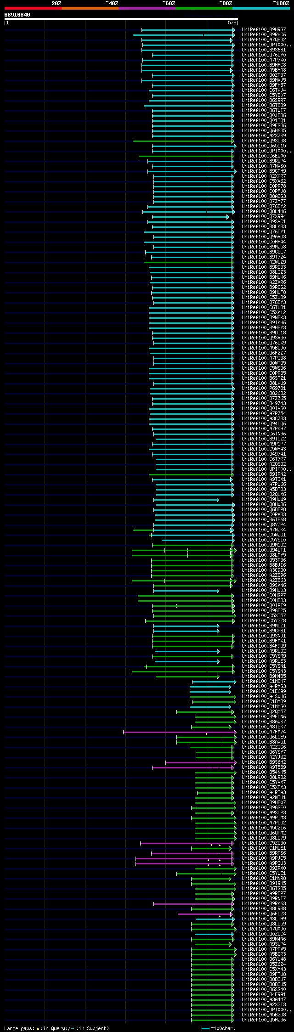Select the UniRef100_A2XAR7 label
294x1032 pixels.
pyautogui.click(x=264, y=176)
